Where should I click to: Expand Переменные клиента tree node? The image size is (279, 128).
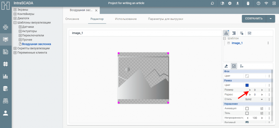(15, 52)
